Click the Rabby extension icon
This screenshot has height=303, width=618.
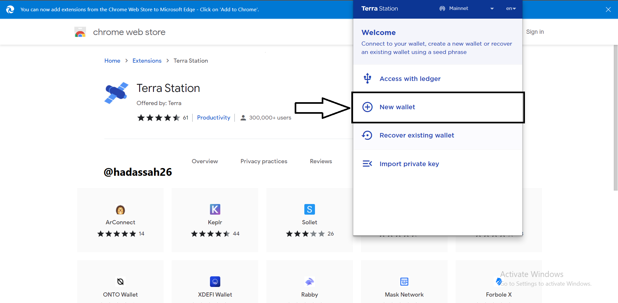309,282
